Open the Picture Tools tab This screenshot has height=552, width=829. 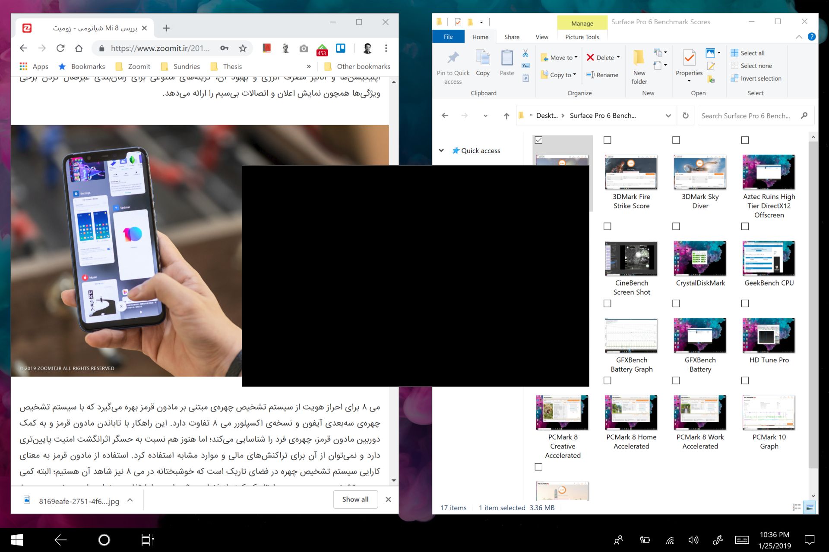coord(582,37)
